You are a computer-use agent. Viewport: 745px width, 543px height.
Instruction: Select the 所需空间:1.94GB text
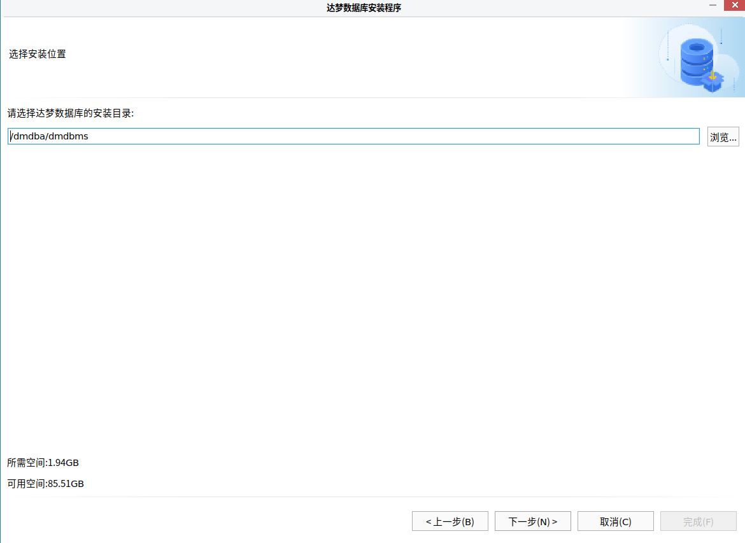click(x=43, y=463)
